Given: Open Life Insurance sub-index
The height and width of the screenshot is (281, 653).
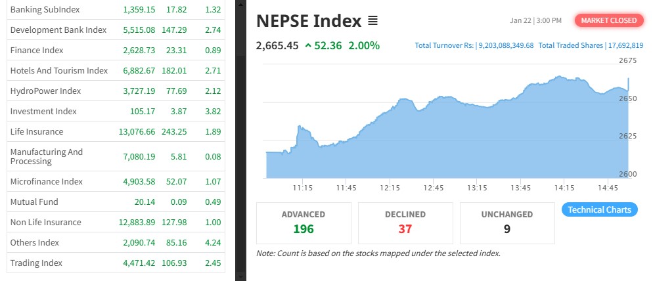Looking at the screenshot, I should point(36,131).
